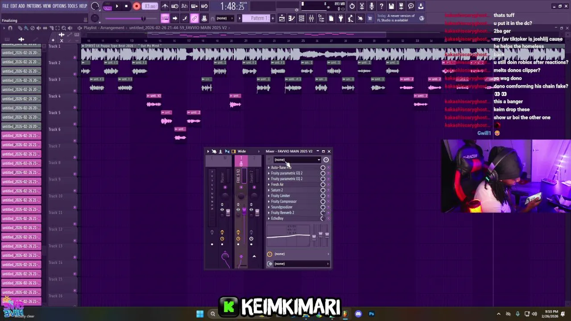This screenshot has width=571, height=321.
Task: Select the paint brush tool in playlist
Action: [x=26, y=28]
